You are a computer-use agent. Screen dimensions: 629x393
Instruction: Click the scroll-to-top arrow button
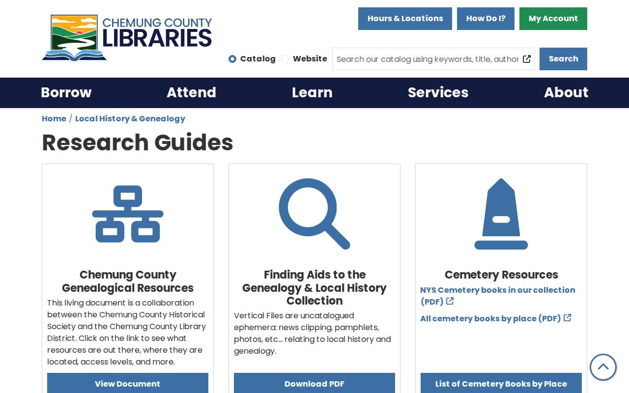pyautogui.click(x=603, y=367)
